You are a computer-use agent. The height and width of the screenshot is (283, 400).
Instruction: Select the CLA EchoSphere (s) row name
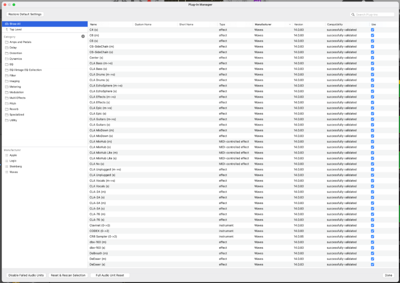[x=103, y=91]
